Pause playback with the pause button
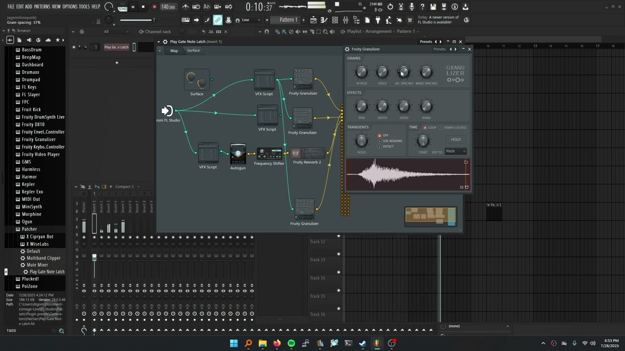 pyautogui.click(x=132, y=7)
